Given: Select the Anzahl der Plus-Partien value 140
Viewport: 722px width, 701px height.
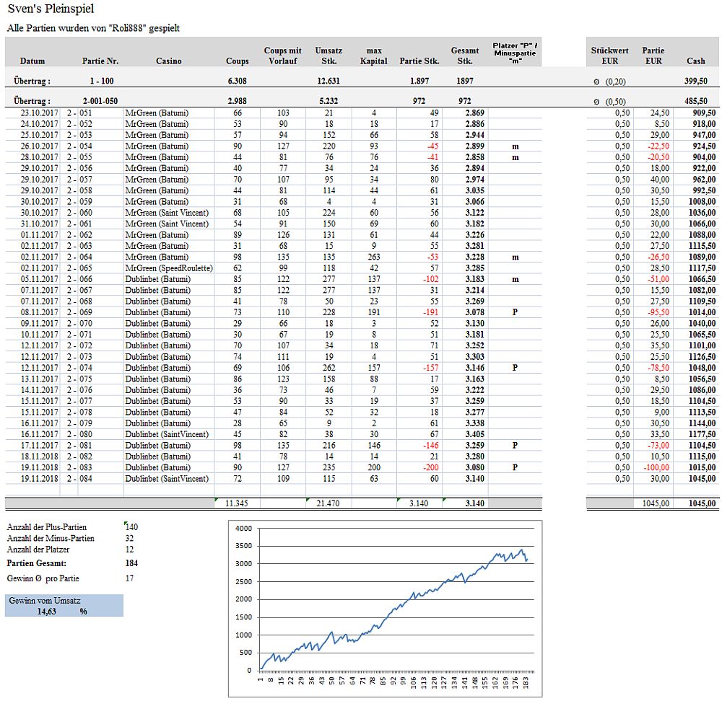Looking at the screenshot, I should tap(131, 526).
